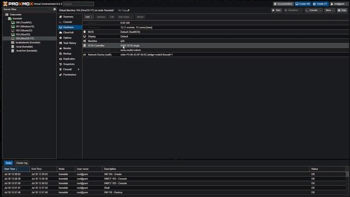The image size is (350, 197).
Task: Sort by the Start Time column header
Action: click(16, 169)
